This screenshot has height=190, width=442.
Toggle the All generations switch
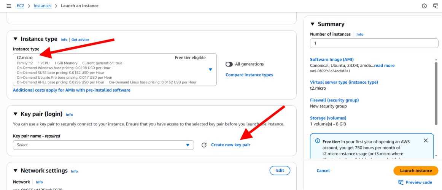pos(229,64)
